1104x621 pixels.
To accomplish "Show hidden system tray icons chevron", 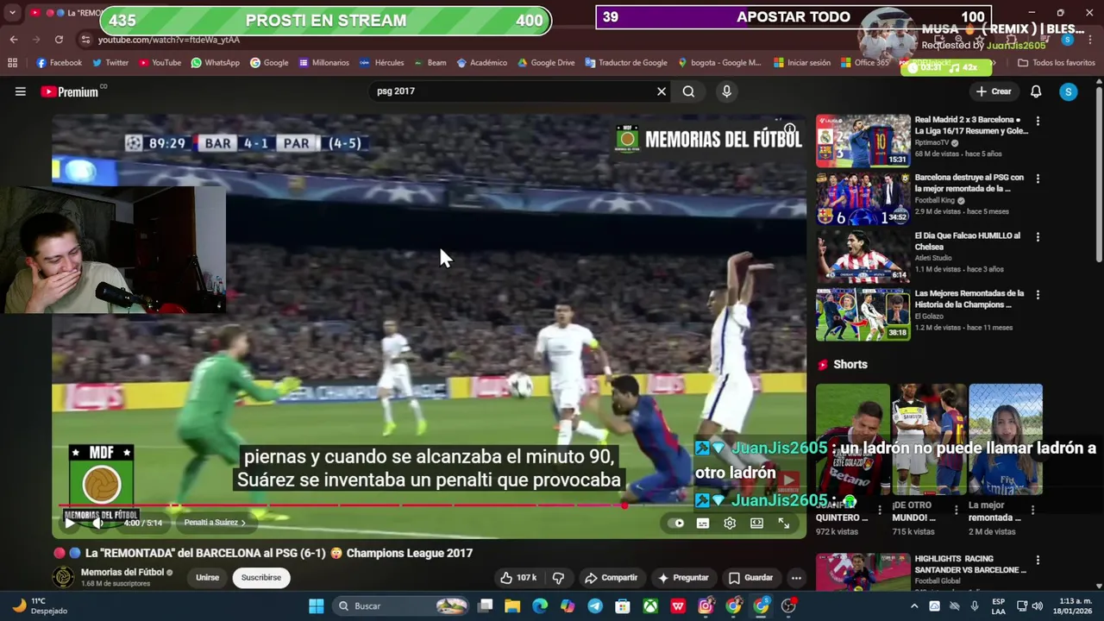I will click(x=916, y=606).
